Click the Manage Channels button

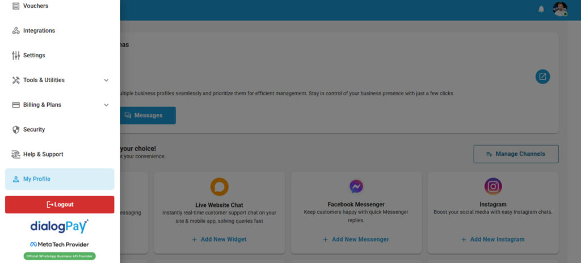coord(516,154)
